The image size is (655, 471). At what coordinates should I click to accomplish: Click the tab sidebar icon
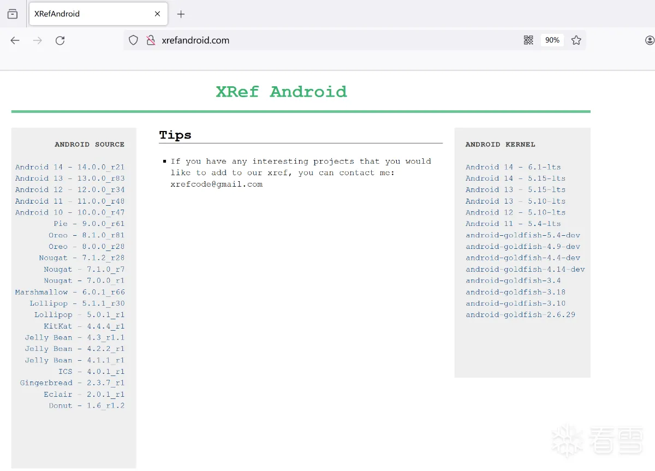coord(12,14)
